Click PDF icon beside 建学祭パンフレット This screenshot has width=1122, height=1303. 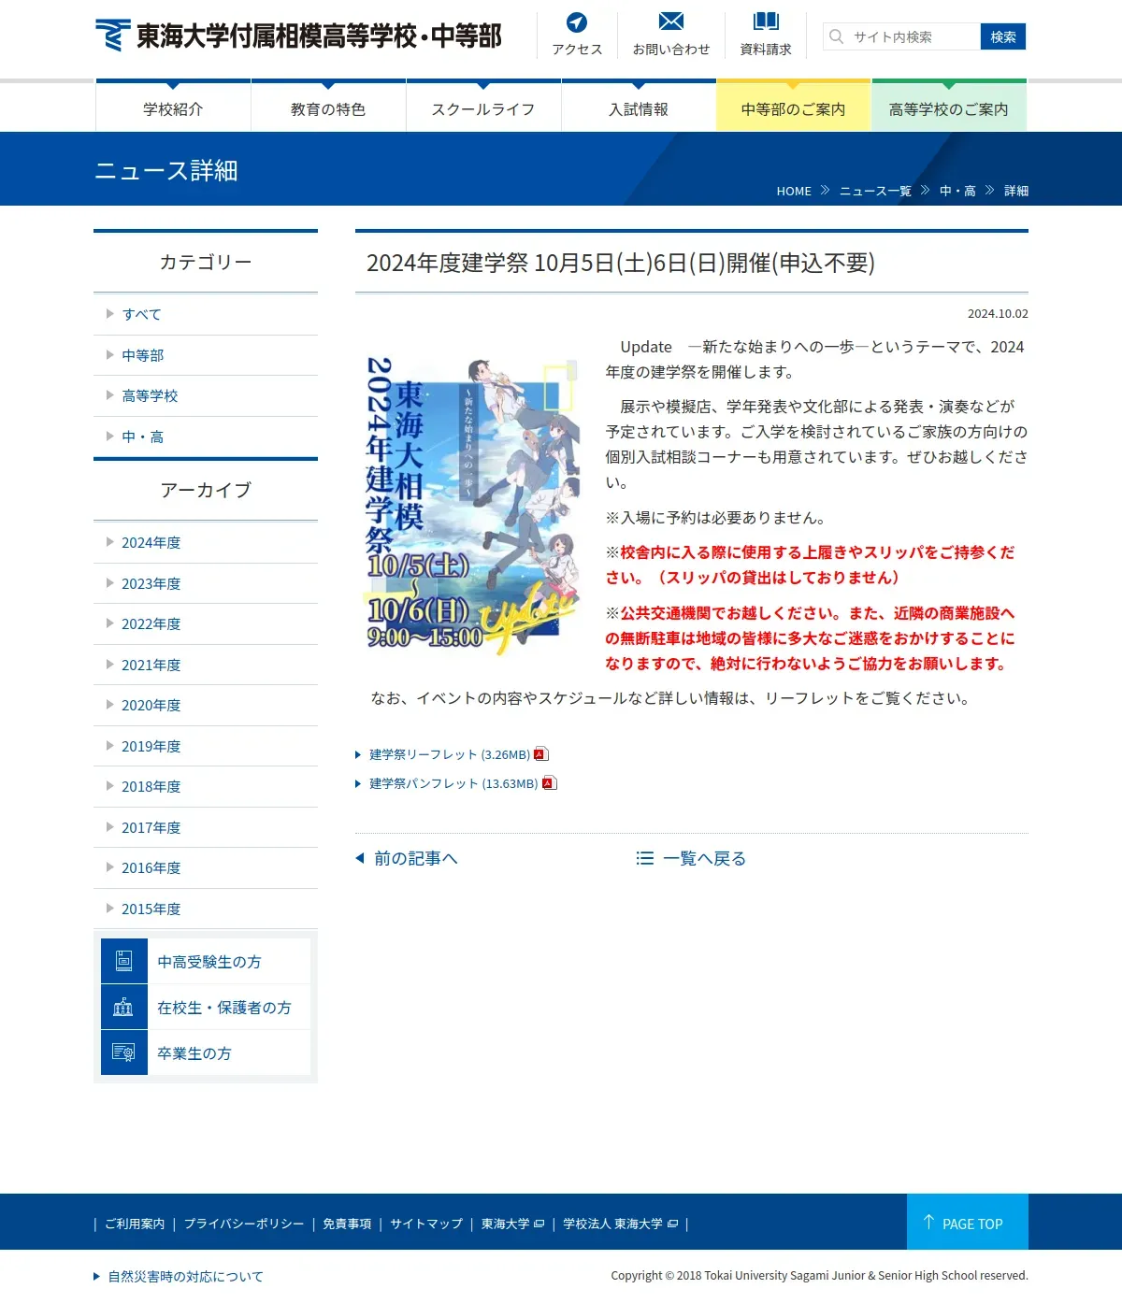(549, 782)
